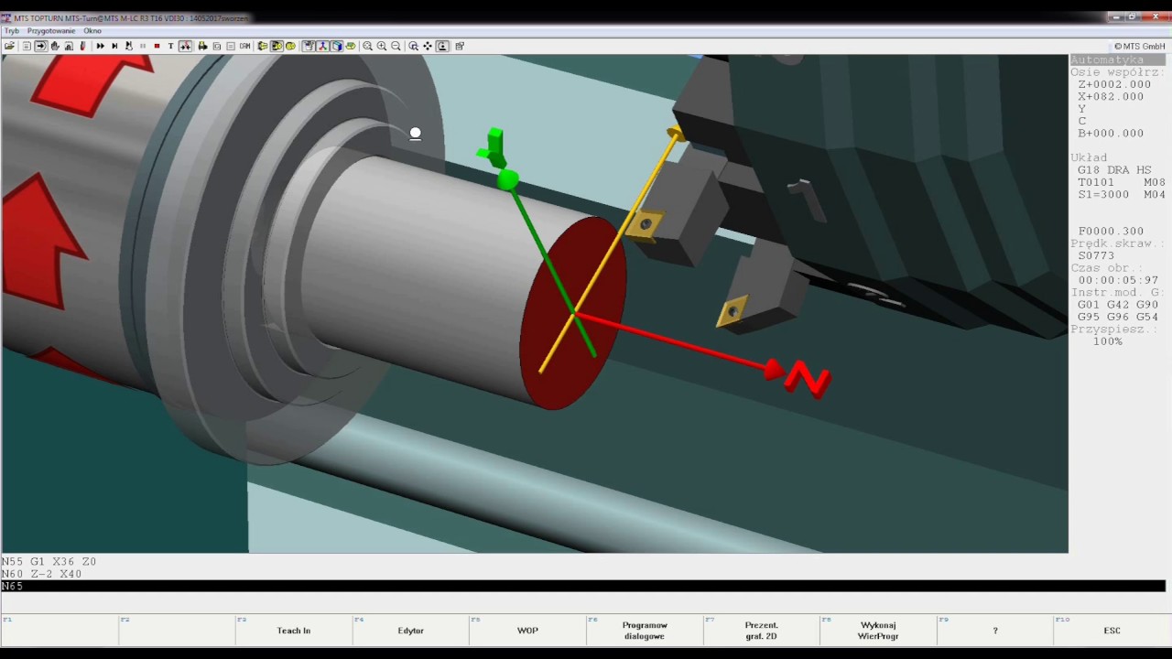
Task: Click the 00:00:05:97 machining time
Action: tap(1118, 280)
